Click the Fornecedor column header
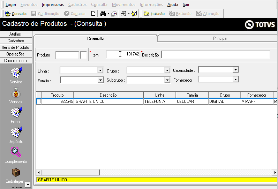This screenshot has height=189, width=278. tap(257, 95)
